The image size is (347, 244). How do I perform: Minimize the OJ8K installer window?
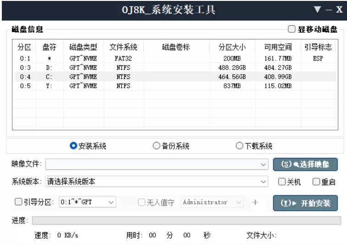(329, 10)
